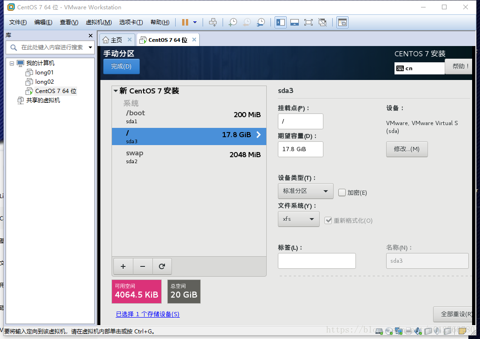Click the search magnifier in library
Image resolution: width=480 pixels, height=339 pixels.
click(x=13, y=47)
